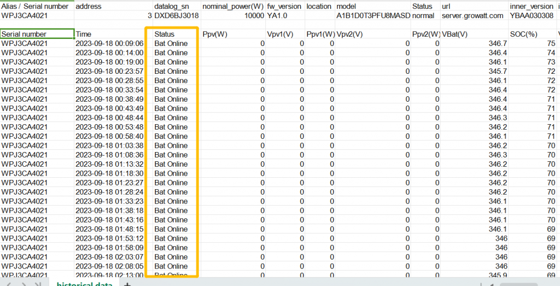
Task: Select the 'SOC(%)' column header
Action: point(532,34)
